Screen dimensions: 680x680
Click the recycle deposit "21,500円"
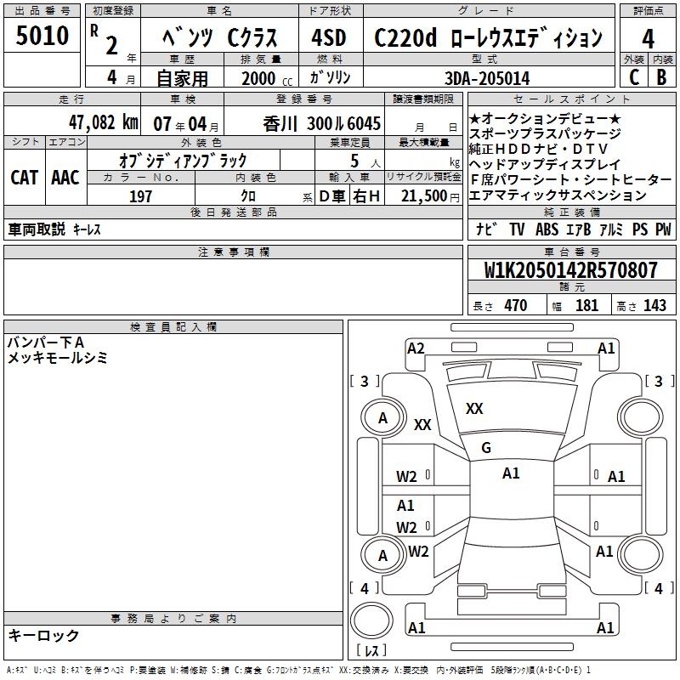coord(430,196)
